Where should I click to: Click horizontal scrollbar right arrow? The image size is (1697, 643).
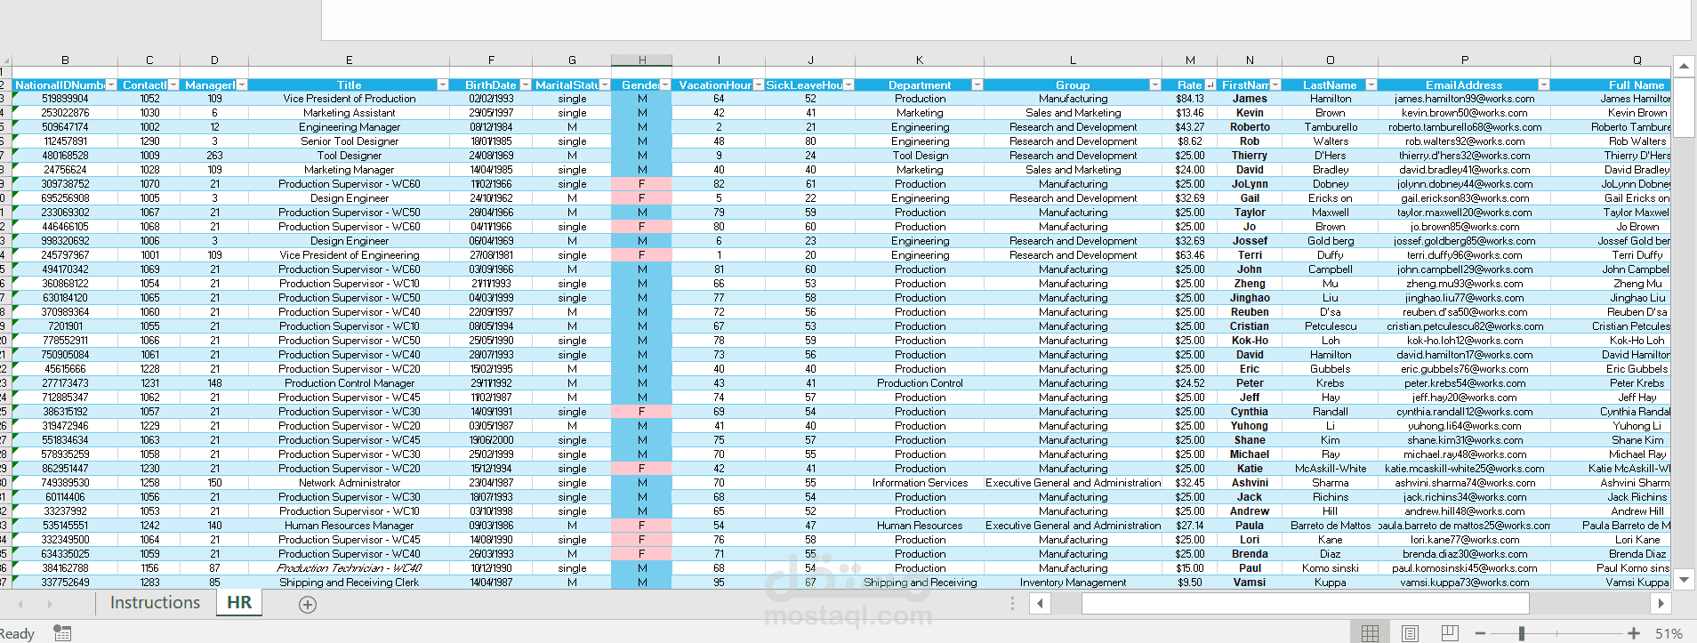pos(1661,604)
